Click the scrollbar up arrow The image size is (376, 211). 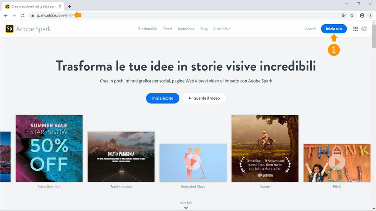click(x=374, y=23)
